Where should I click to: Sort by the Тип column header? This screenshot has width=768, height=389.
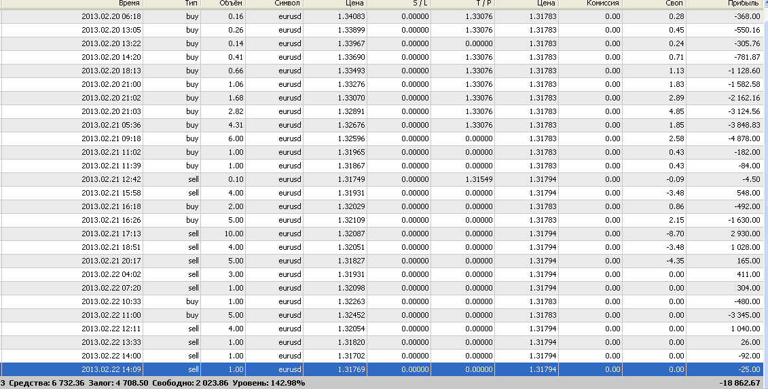click(x=172, y=3)
